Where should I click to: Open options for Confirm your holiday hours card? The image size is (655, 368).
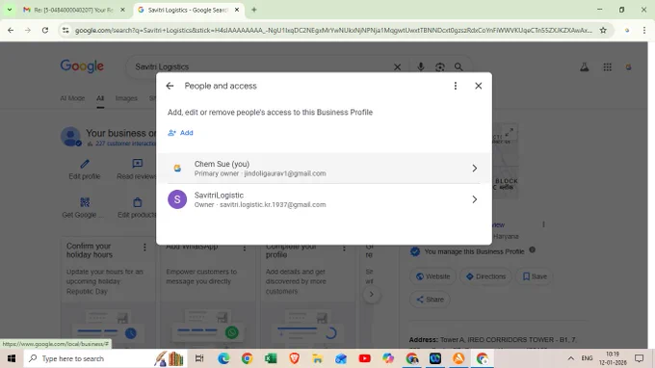(x=144, y=248)
